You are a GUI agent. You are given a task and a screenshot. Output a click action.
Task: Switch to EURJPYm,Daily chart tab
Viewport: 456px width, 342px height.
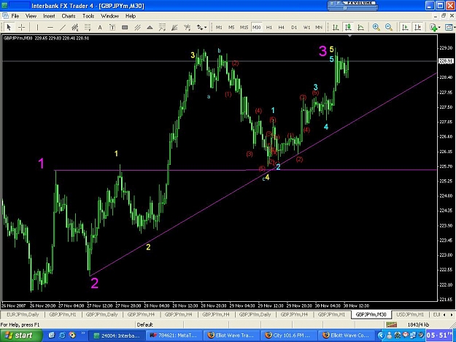[x=23, y=314]
